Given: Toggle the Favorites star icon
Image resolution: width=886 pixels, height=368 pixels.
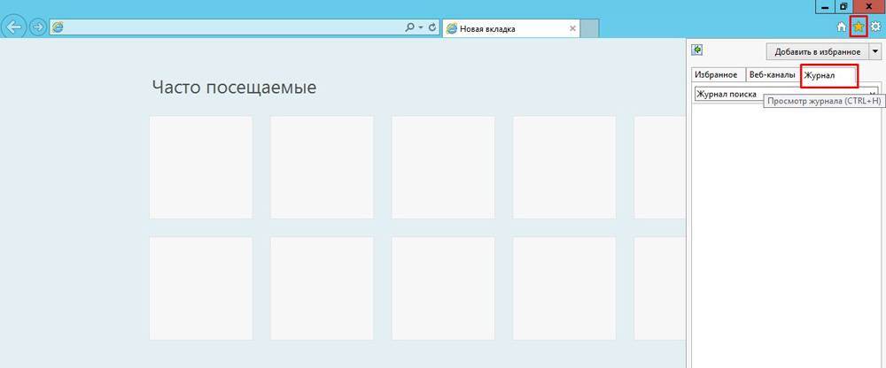Looking at the screenshot, I should (x=858, y=27).
